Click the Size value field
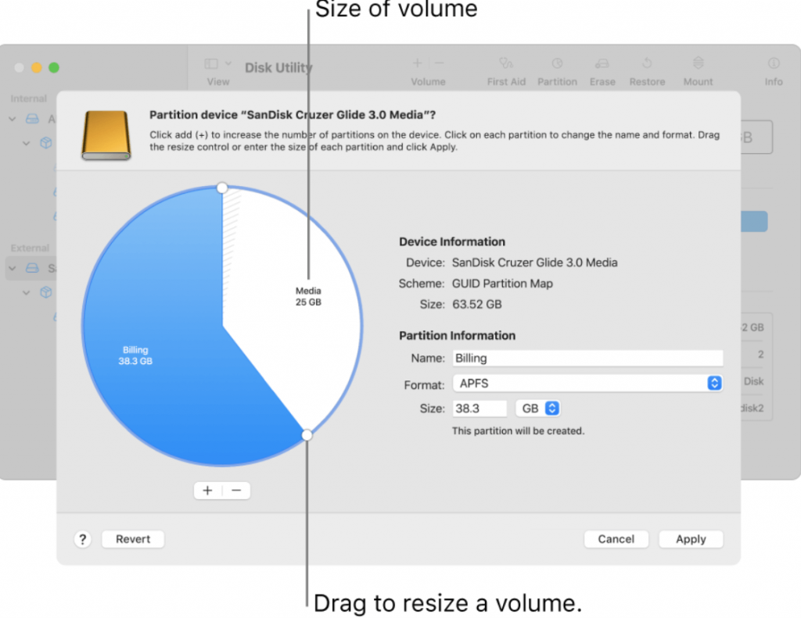 (x=479, y=409)
